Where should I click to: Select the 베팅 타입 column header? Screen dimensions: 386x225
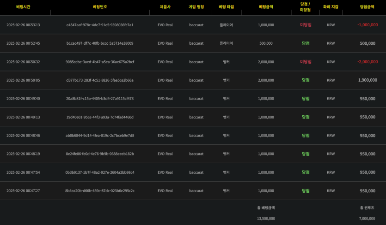[x=227, y=7]
